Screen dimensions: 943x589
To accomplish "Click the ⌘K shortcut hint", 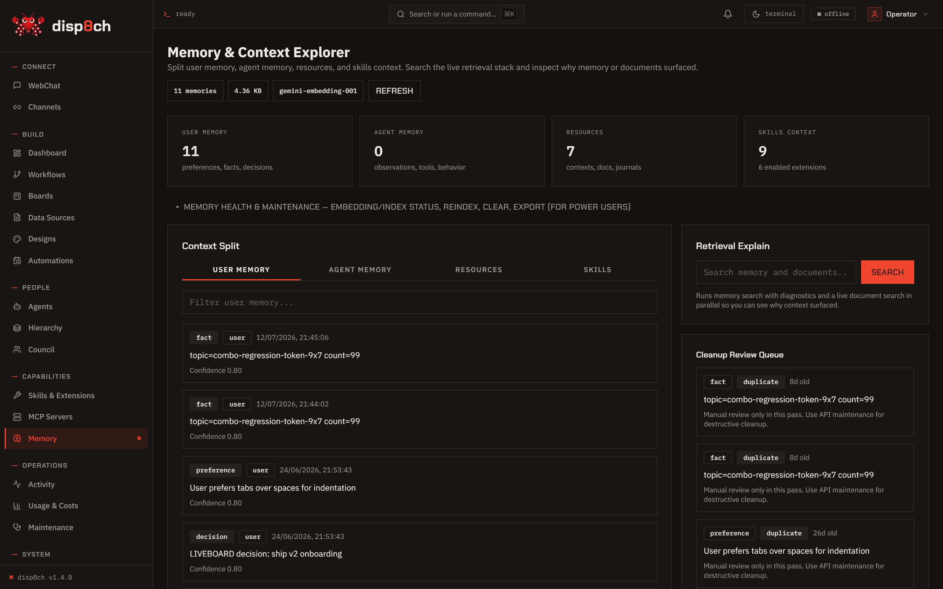I will pyautogui.click(x=509, y=14).
